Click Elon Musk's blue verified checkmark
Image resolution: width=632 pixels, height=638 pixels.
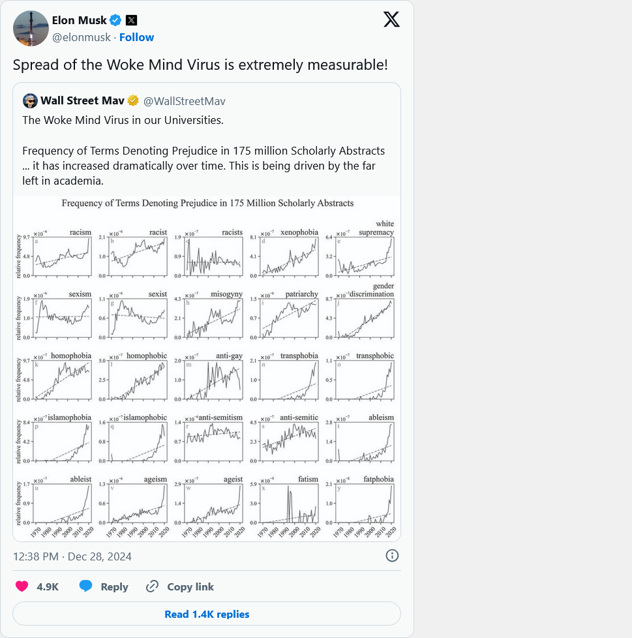click(x=115, y=20)
